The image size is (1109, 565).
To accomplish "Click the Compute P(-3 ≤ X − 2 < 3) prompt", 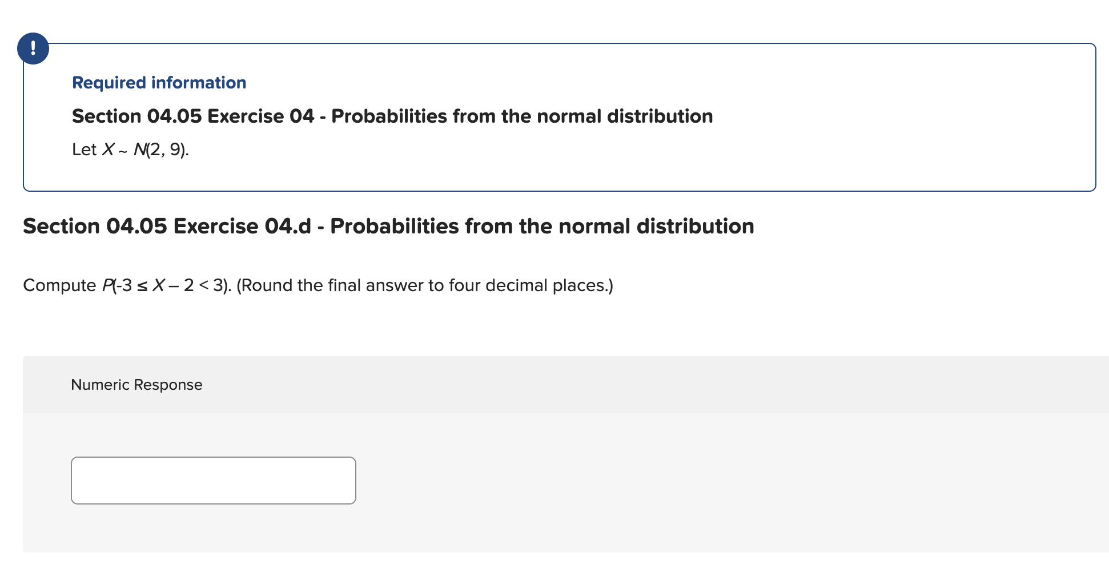I will tap(318, 285).
